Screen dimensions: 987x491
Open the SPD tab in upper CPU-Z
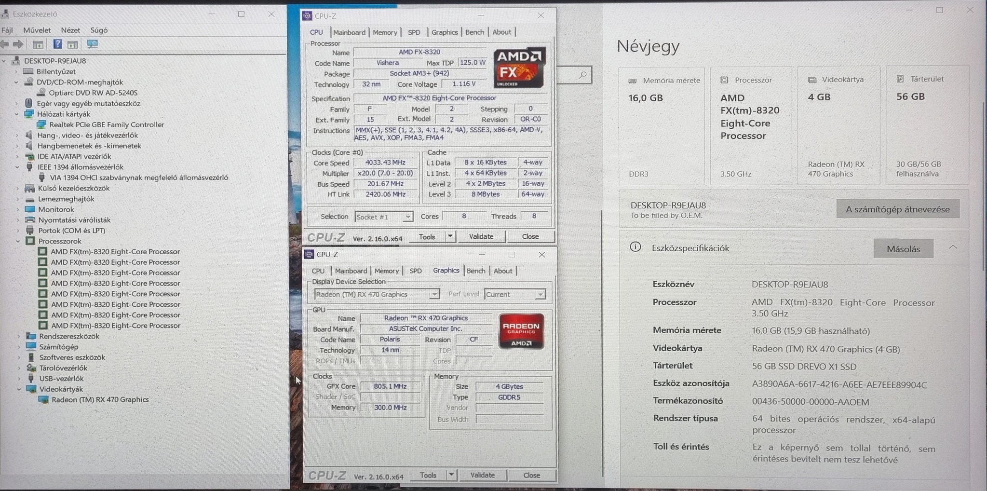tap(414, 32)
